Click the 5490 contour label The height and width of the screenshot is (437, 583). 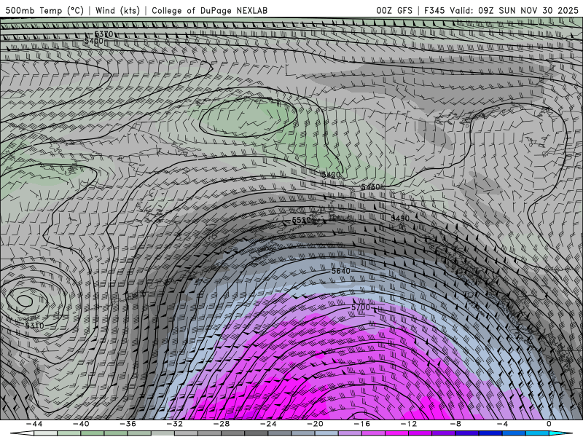pos(400,218)
